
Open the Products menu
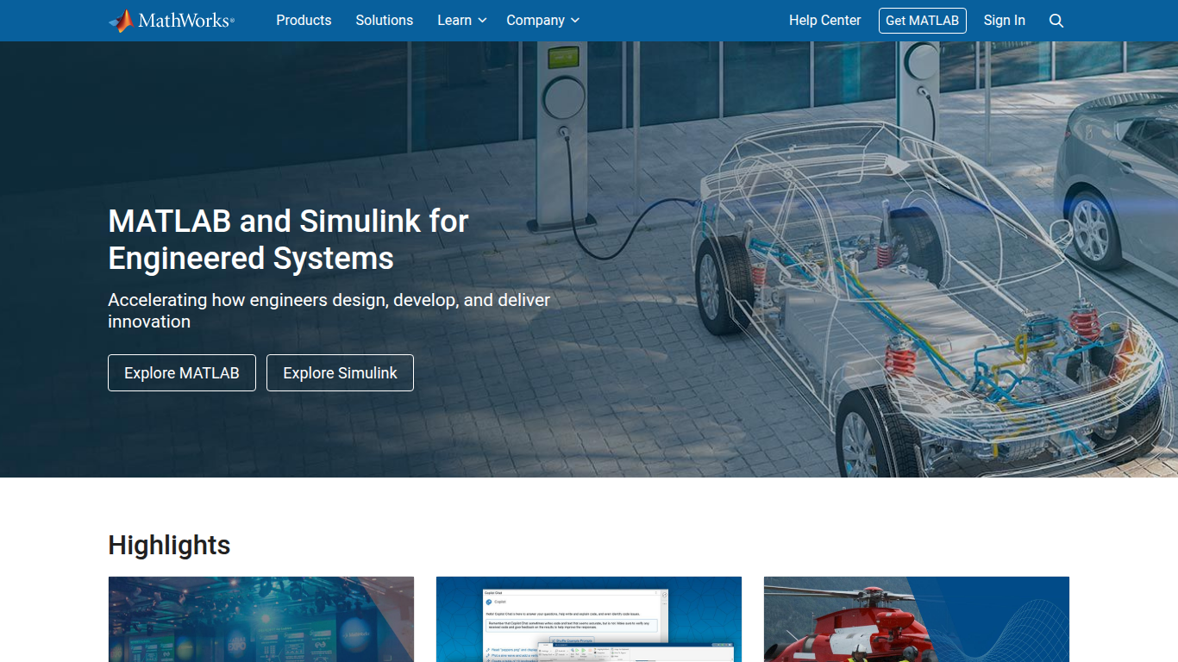point(304,20)
